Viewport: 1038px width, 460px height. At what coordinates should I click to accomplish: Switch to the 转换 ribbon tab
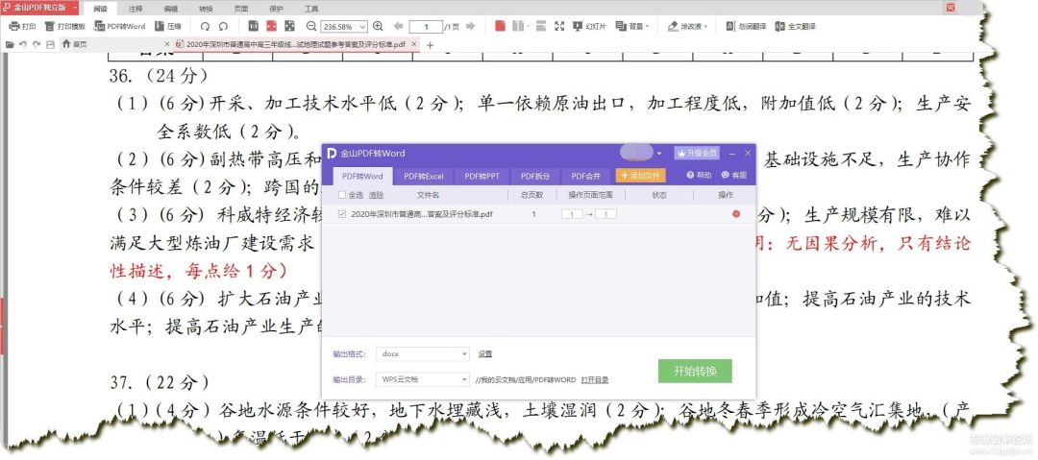206,10
